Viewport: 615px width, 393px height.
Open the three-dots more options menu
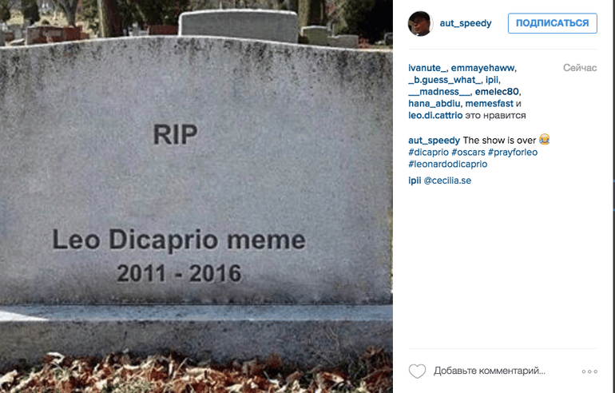coord(589,371)
